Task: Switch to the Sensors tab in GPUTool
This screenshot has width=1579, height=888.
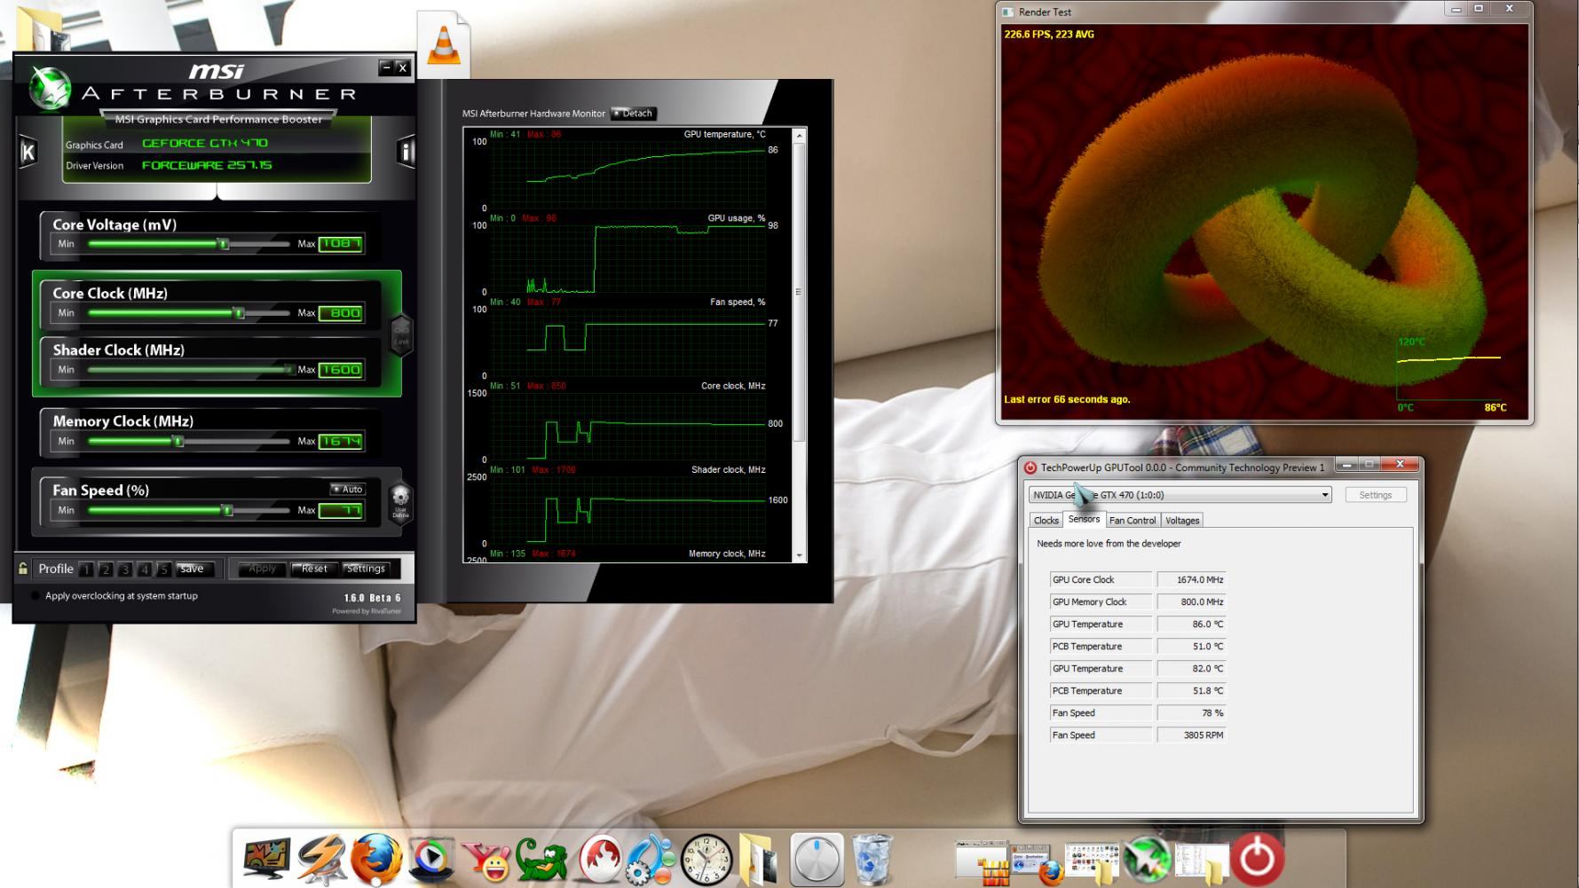Action: tap(1084, 519)
